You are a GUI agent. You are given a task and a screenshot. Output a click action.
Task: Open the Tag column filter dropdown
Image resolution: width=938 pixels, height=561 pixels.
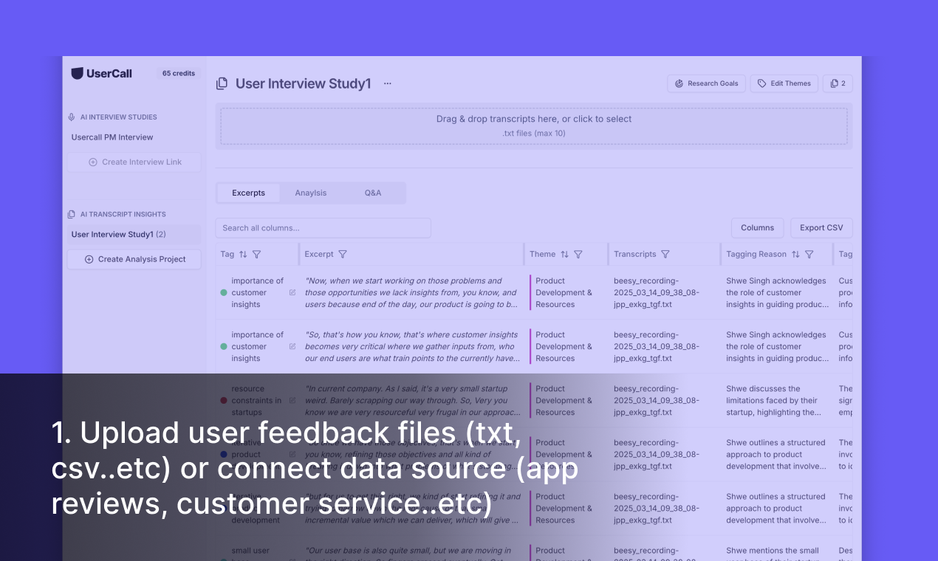(x=257, y=254)
